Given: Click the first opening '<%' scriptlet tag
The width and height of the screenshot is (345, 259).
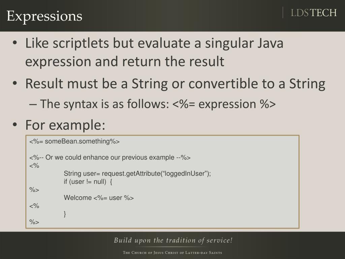Looking at the screenshot, I should tap(34, 166).
